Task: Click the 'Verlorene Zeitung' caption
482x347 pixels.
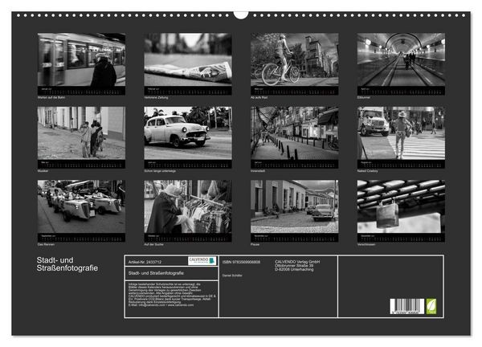Action: click(x=156, y=97)
